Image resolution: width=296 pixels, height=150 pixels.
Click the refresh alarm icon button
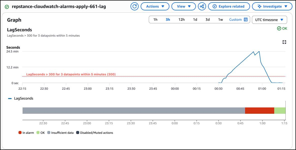[134, 6]
